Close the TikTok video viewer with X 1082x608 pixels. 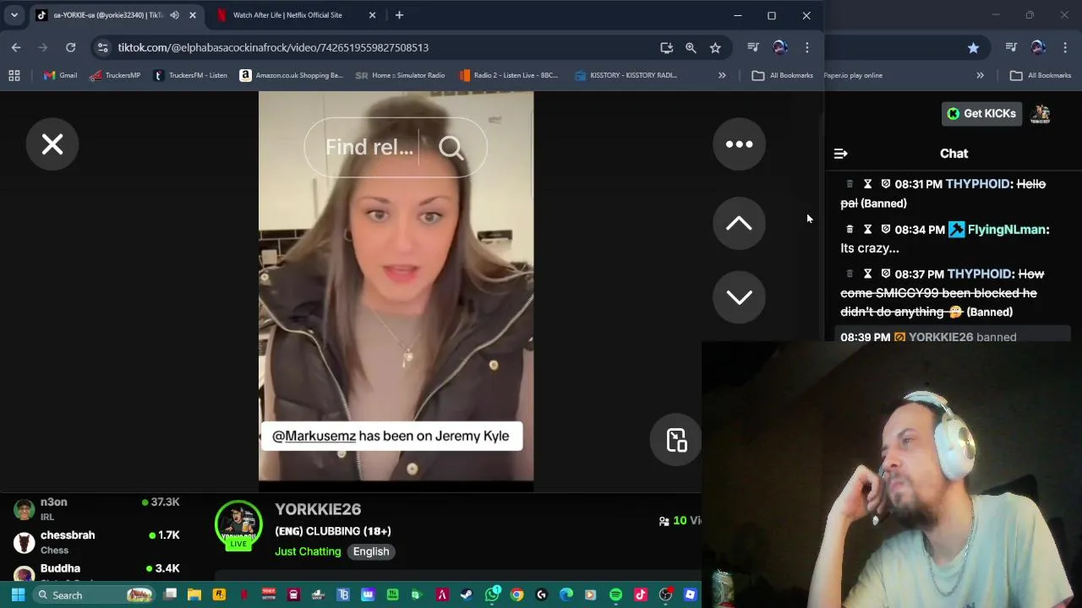52,144
